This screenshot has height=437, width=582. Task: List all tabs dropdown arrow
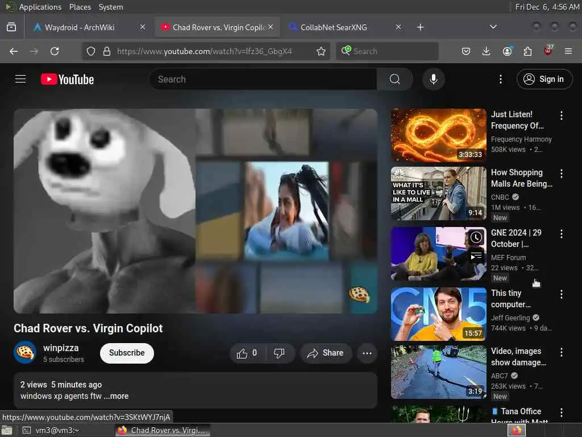(x=493, y=27)
